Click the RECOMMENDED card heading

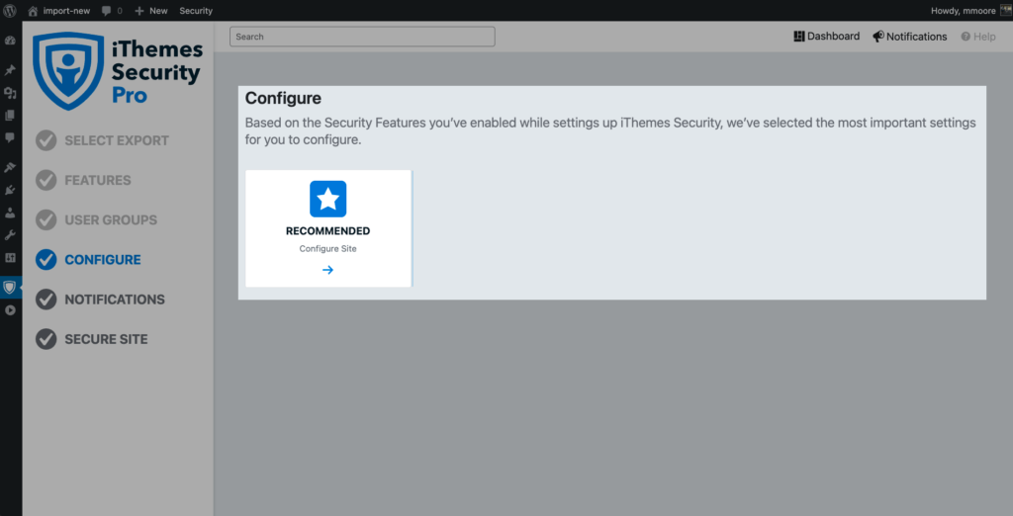pos(327,231)
